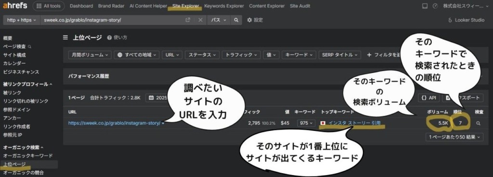Open the 月間ボリューム filter dropdown

[x=90, y=55]
